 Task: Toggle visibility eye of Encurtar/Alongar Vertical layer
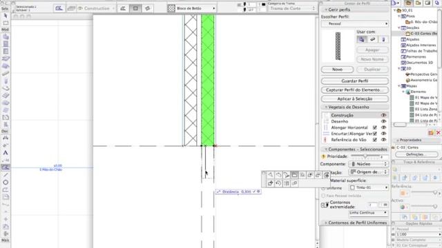click(383, 134)
